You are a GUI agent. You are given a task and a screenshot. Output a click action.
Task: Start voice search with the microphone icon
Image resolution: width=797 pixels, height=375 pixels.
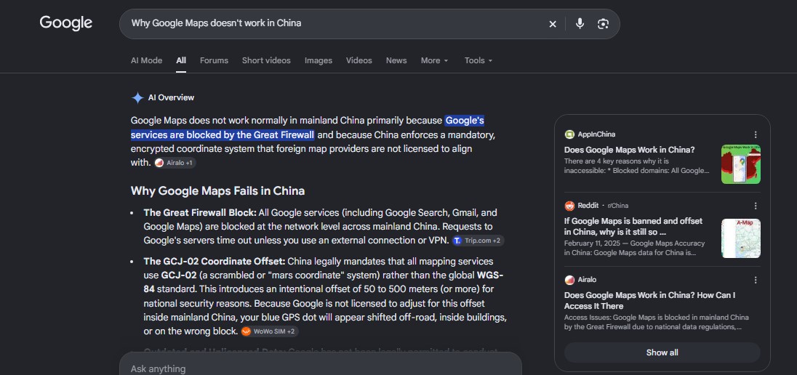tap(580, 24)
